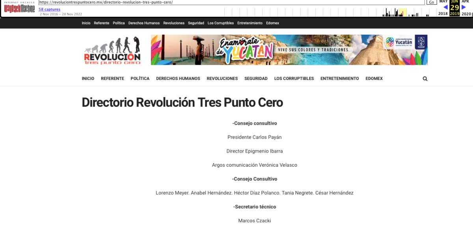The height and width of the screenshot is (227, 473).
Task: Choose Entretenimiento in main navigation bar
Action: pyautogui.click(x=339, y=79)
